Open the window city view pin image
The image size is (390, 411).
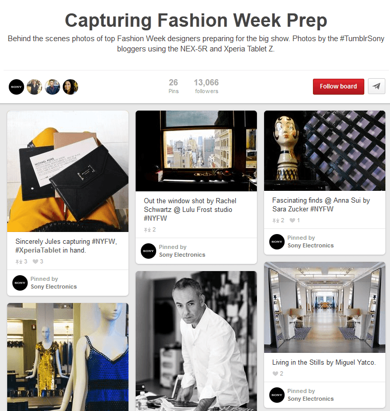pos(196,151)
